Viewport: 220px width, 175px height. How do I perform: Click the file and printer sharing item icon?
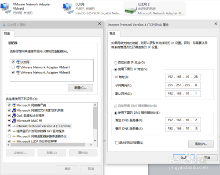coord(14,110)
